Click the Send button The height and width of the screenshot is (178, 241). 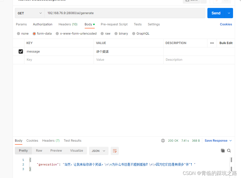pos(216,13)
